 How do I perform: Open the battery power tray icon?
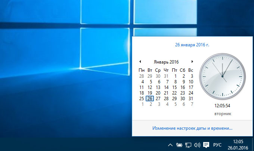click(x=179, y=145)
